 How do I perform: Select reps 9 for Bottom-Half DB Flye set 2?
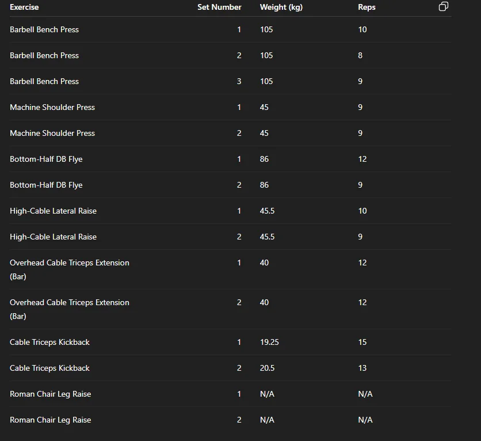(360, 185)
